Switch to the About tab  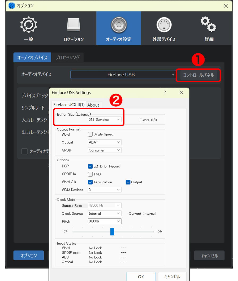(x=93, y=105)
